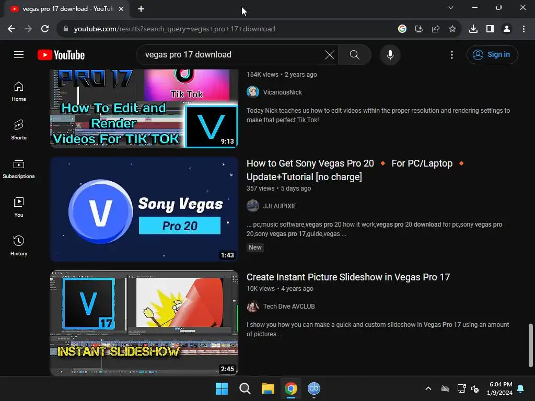Viewport: 535px width, 401px height.
Task: Open the notification bell in taskbar
Action: click(521, 388)
